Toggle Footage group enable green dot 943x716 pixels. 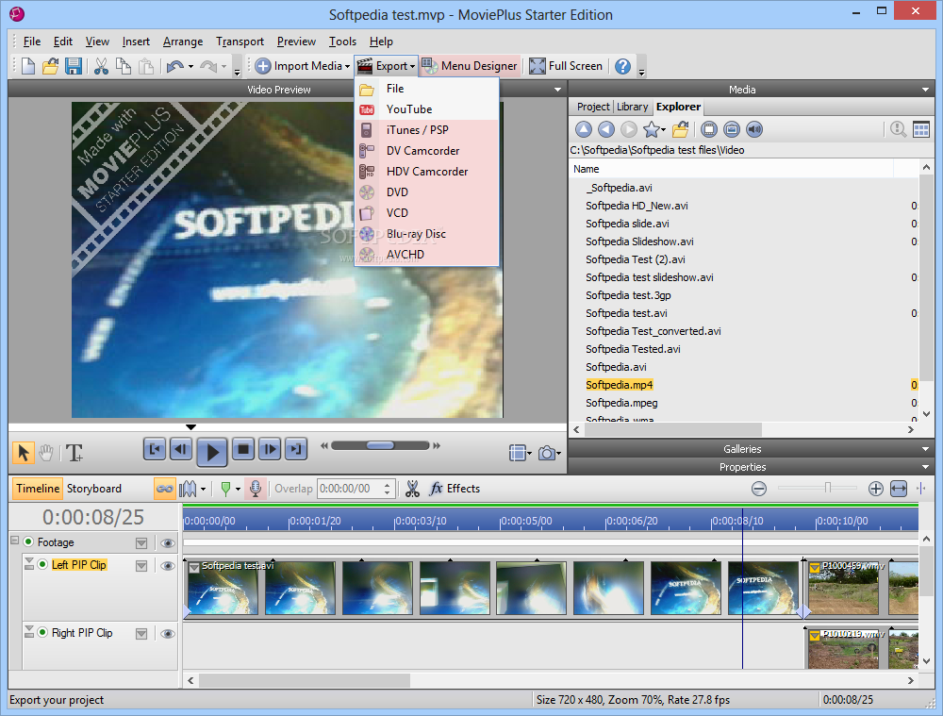[x=28, y=541]
